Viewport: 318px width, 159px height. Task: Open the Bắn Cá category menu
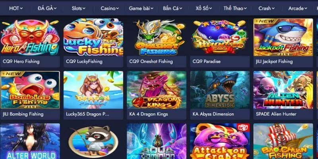tap(173, 8)
